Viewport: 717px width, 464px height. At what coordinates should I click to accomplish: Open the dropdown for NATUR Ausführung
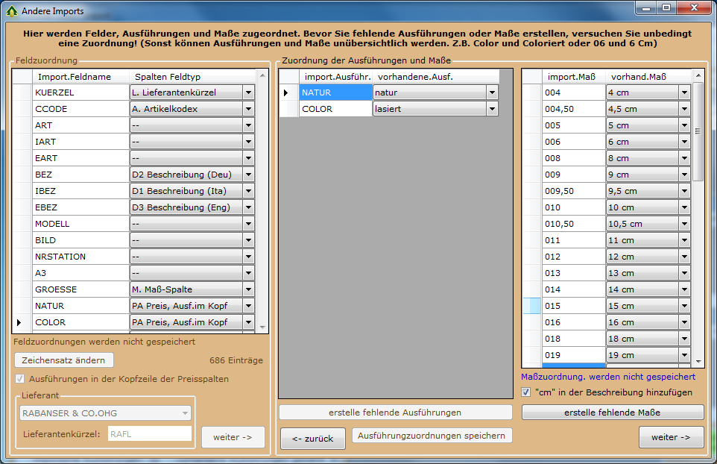tap(492, 93)
